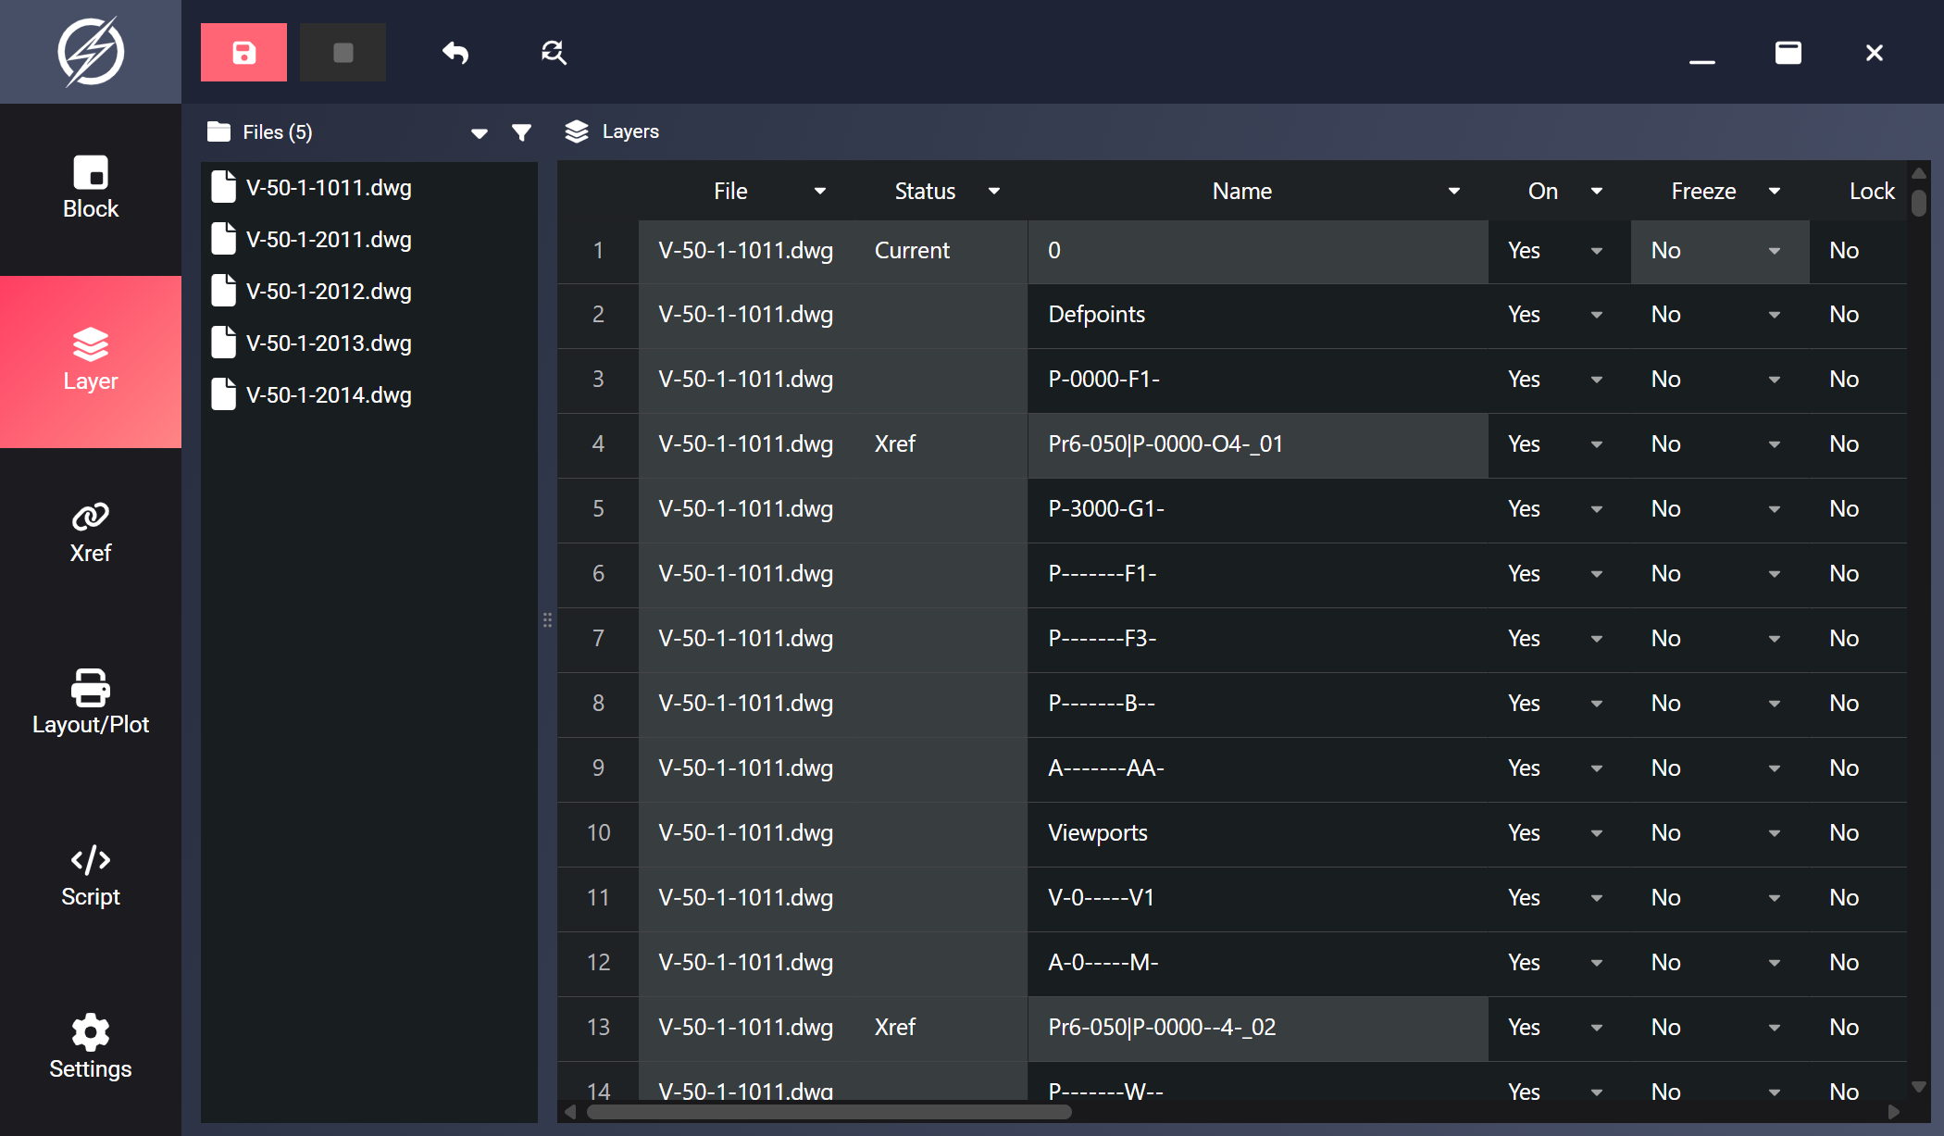Open the On column filter dropdown

(x=1597, y=192)
